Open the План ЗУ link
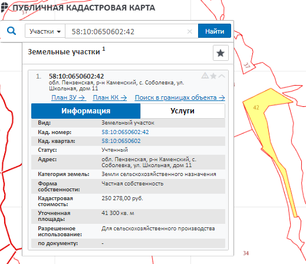Screen dimensions: 306x264 68,97
